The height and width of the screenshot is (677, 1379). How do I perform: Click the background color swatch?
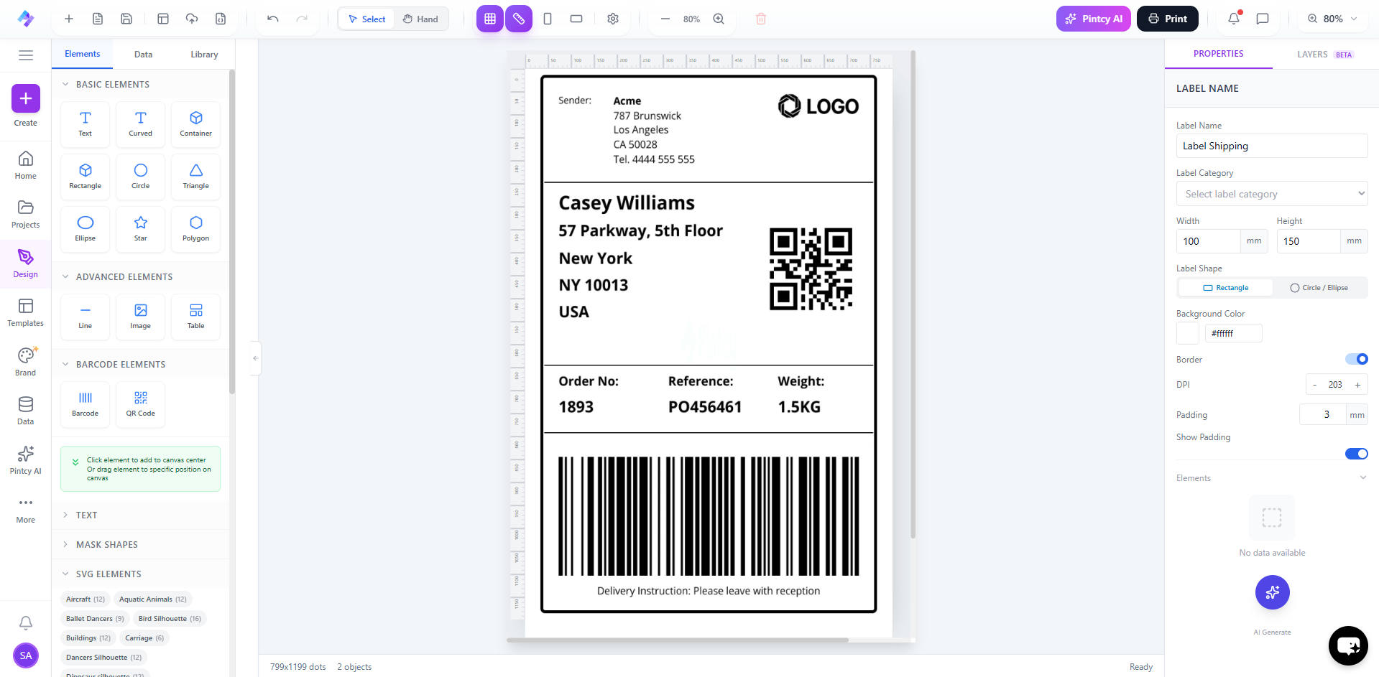(1187, 333)
